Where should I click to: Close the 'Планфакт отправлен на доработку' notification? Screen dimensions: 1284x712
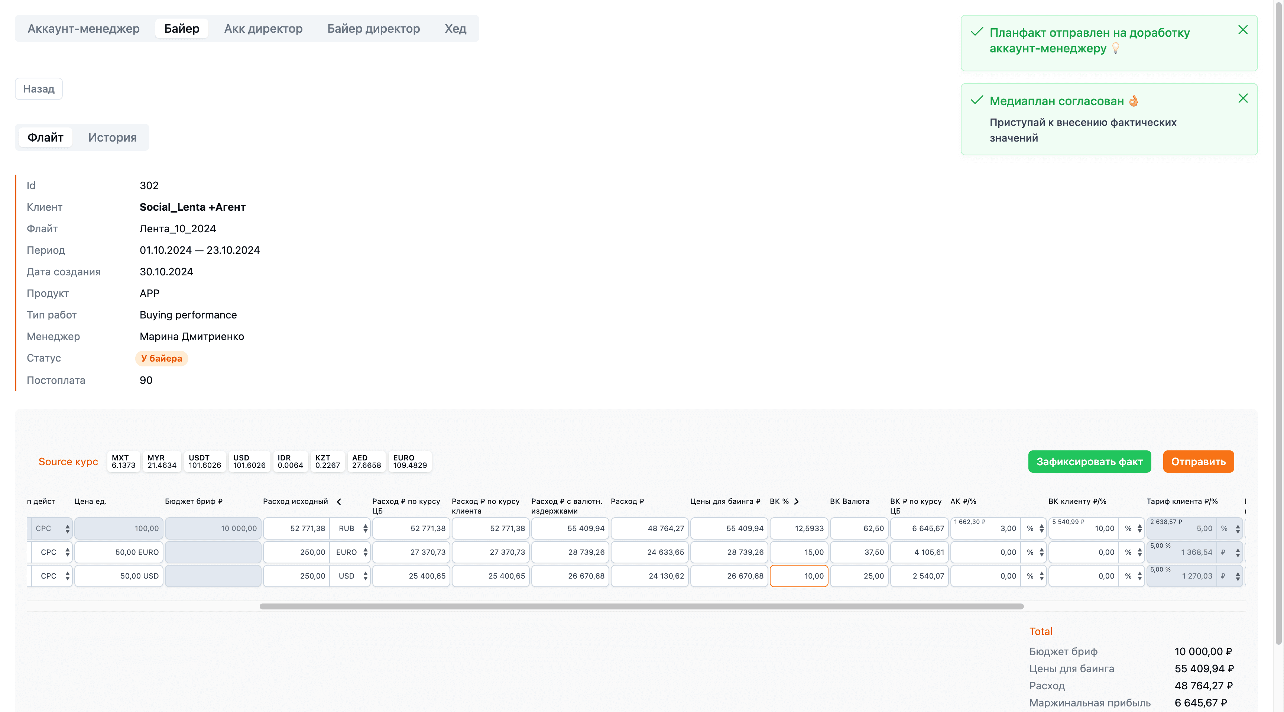(1243, 30)
